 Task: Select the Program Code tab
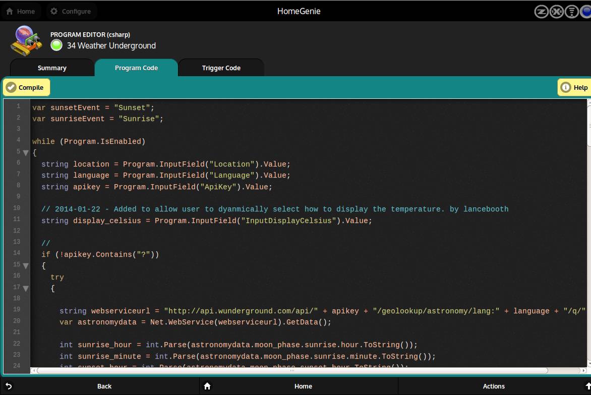click(136, 68)
